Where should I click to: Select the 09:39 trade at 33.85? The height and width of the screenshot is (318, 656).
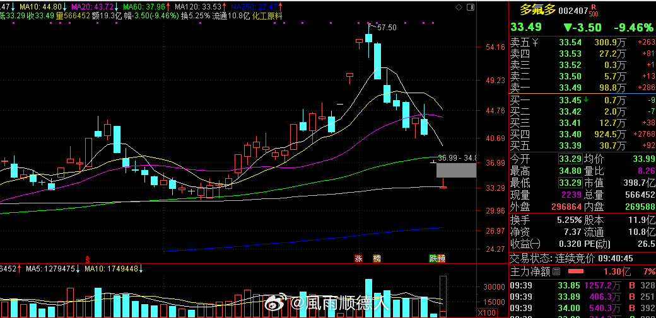click(582, 285)
